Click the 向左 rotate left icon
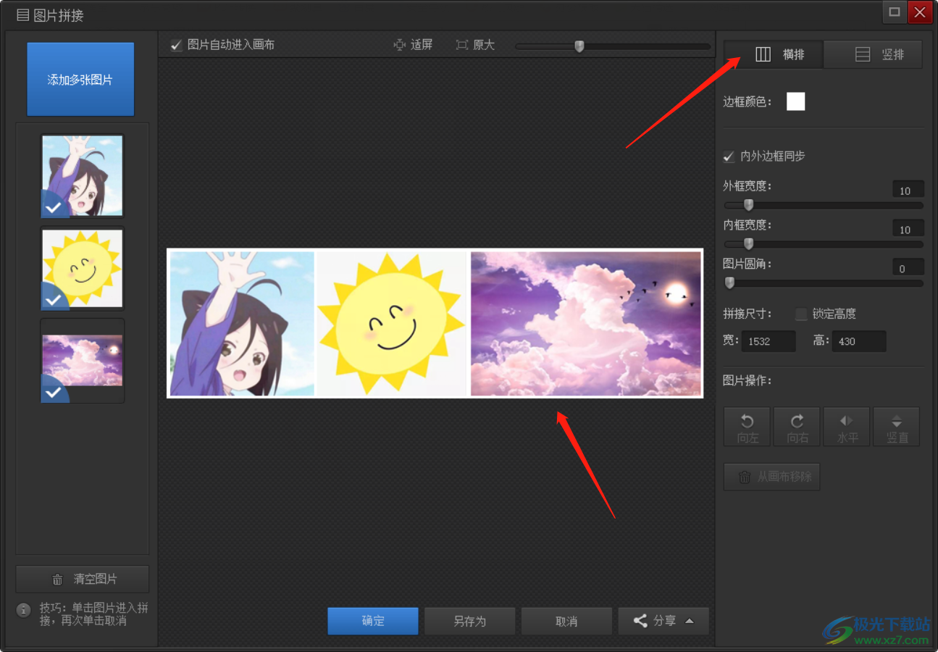 (x=747, y=427)
